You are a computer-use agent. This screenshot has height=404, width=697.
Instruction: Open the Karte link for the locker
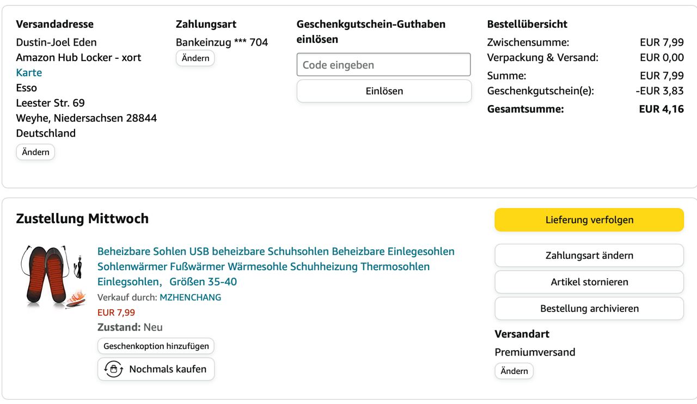[29, 72]
